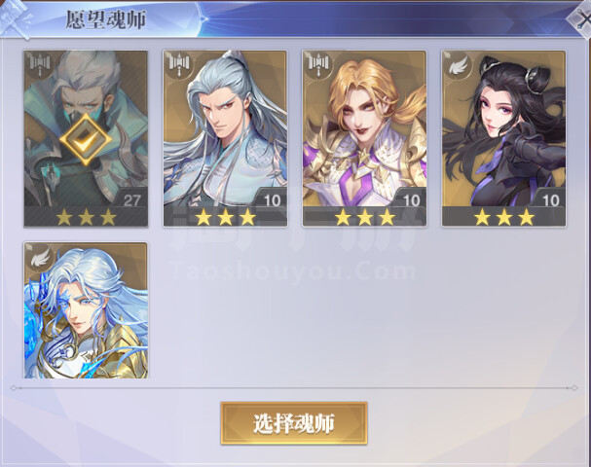
Task: Click three-star rating under masked hero
Action: pos(86,217)
